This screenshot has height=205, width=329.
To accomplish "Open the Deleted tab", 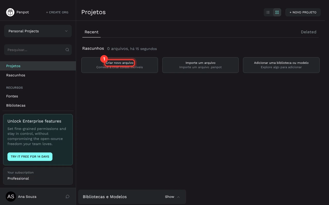I will click(x=308, y=32).
